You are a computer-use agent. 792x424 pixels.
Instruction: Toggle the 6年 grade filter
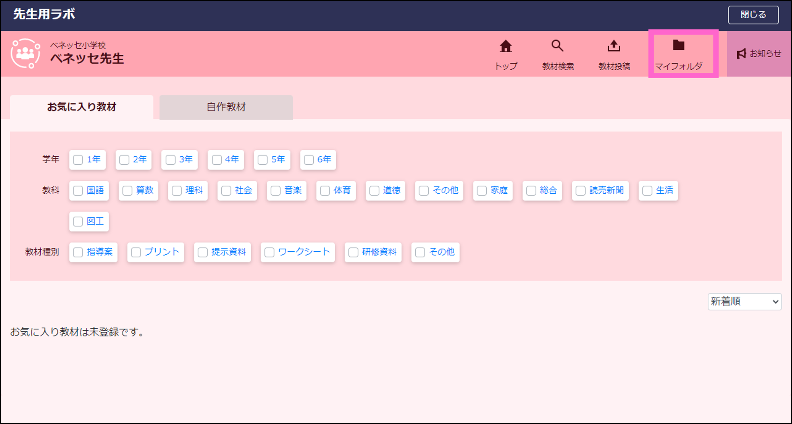(309, 159)
